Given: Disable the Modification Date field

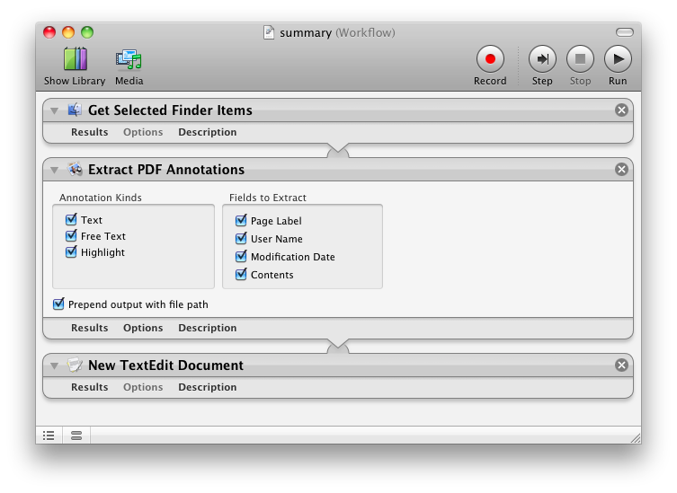Looking at the screenshot, I should [x=241, y=257].
